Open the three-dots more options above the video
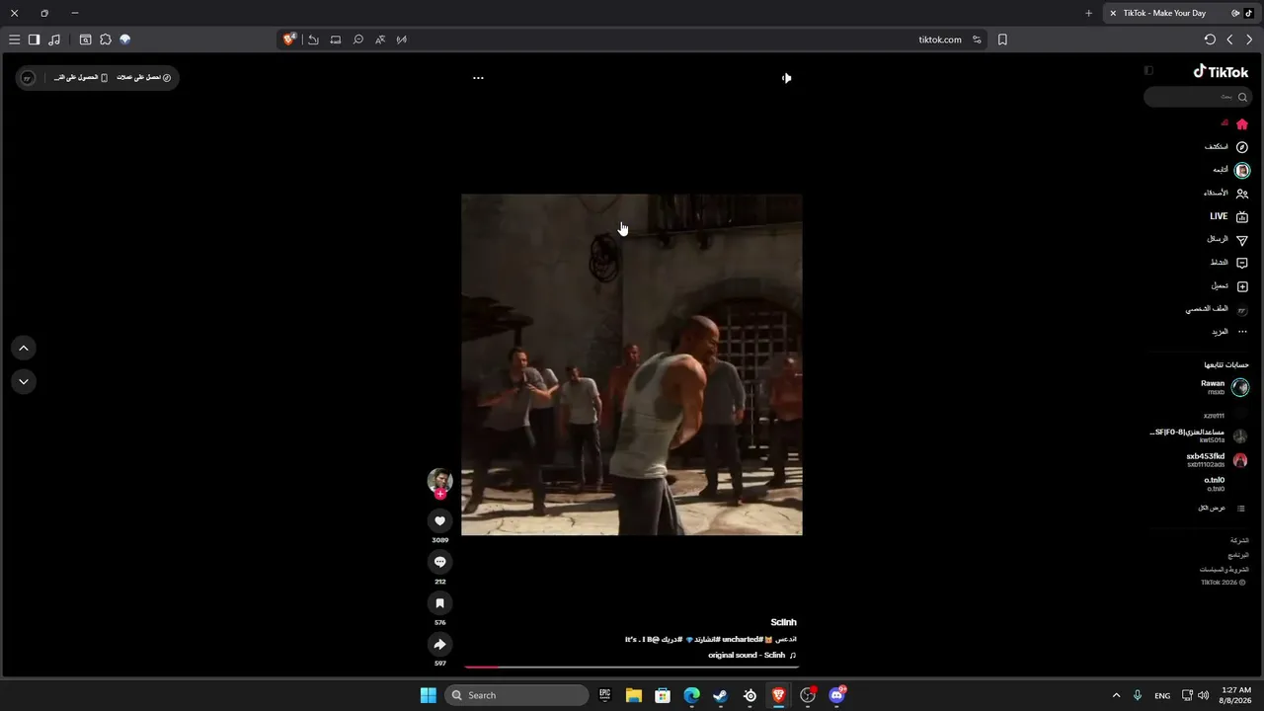The width and height of the screenshot is (1264, 711). [478, 78]
